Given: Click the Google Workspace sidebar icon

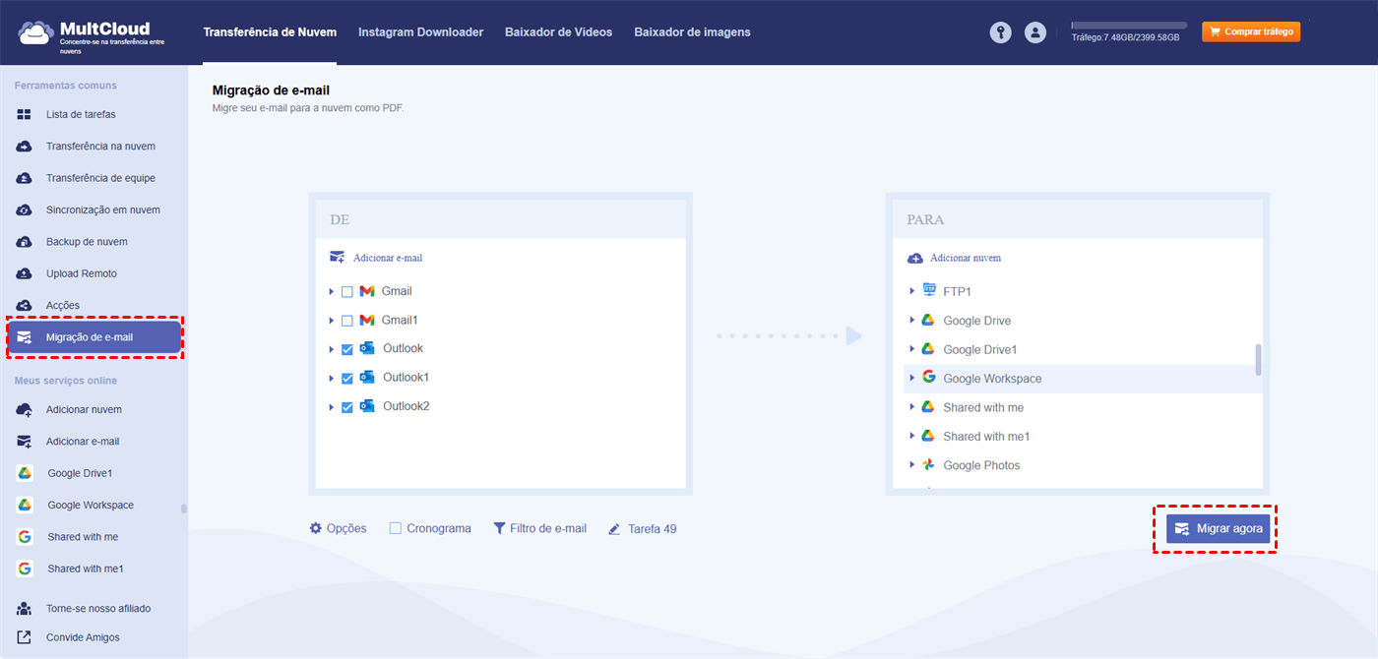Looking at the screenshot, I should [25, 505].
